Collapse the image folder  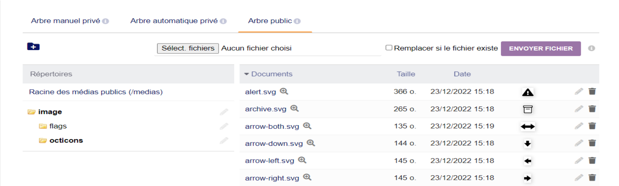coord(31,112)
